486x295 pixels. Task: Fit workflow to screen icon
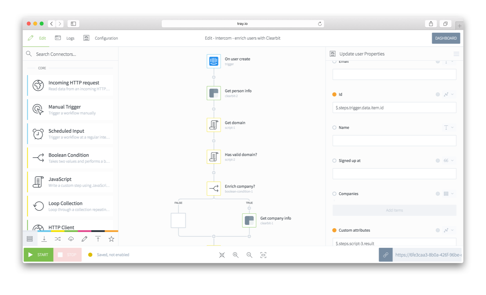[x=263, y=255]
